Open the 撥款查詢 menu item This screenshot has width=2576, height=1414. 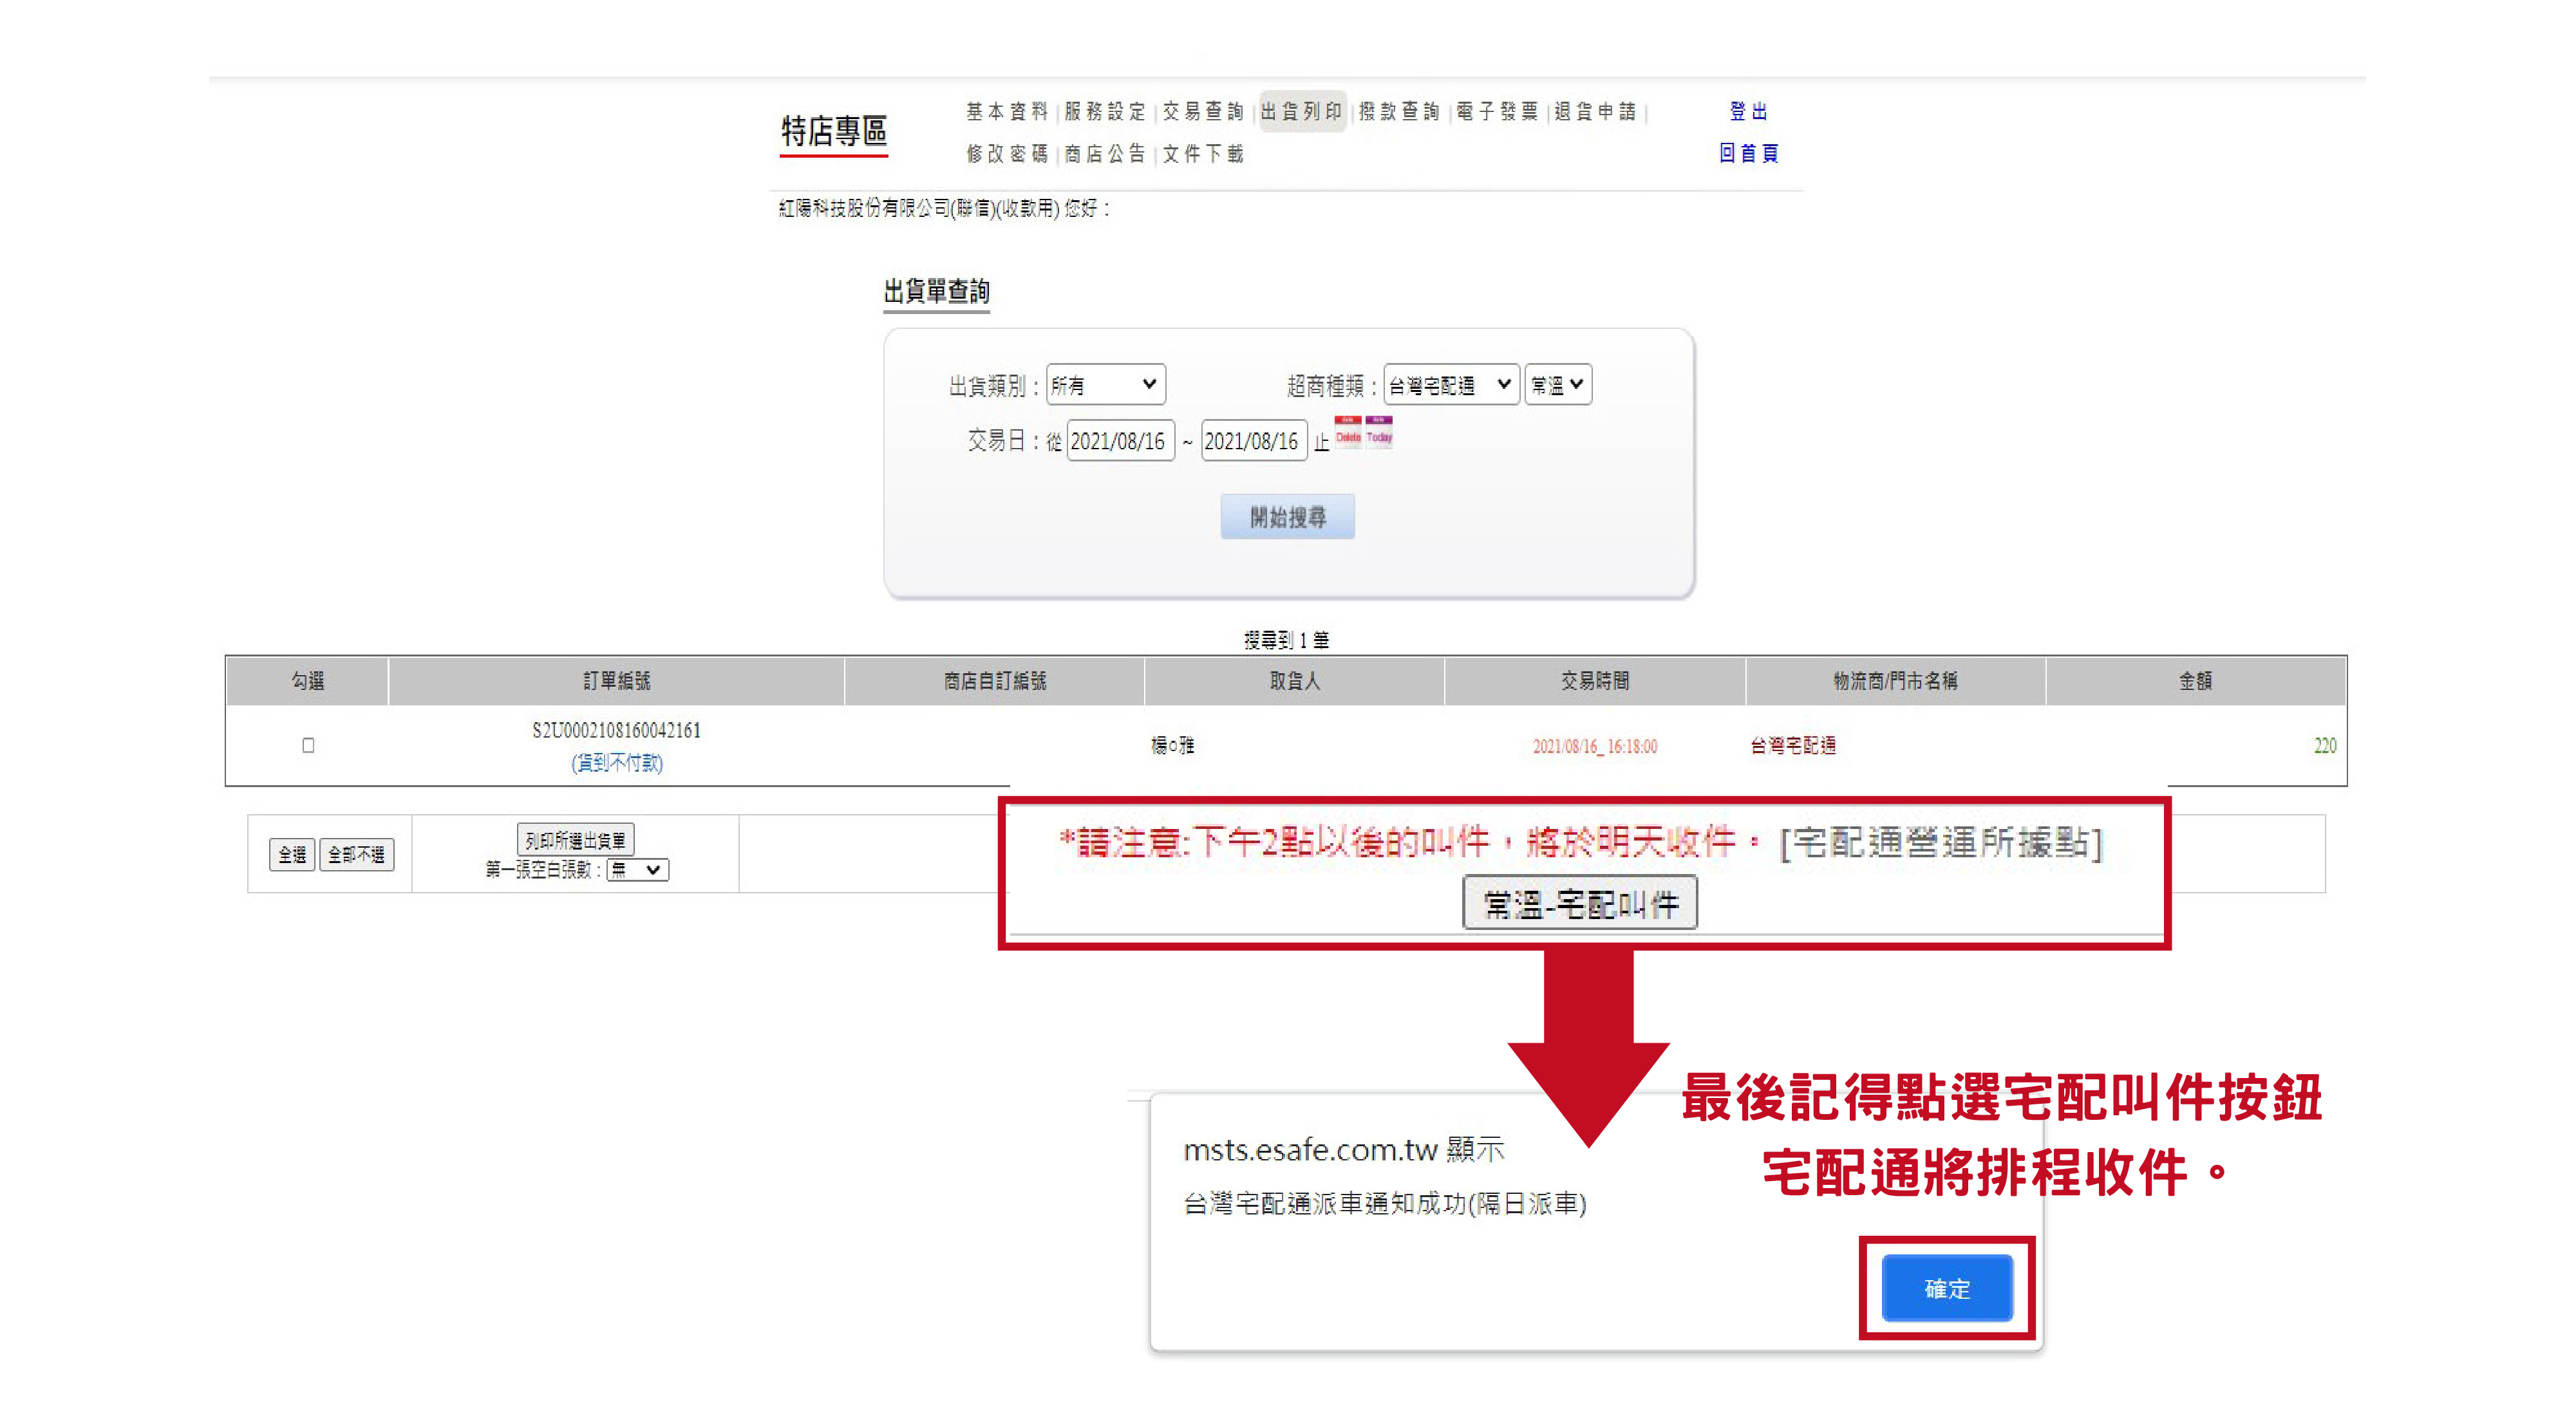pos(1398,111)
